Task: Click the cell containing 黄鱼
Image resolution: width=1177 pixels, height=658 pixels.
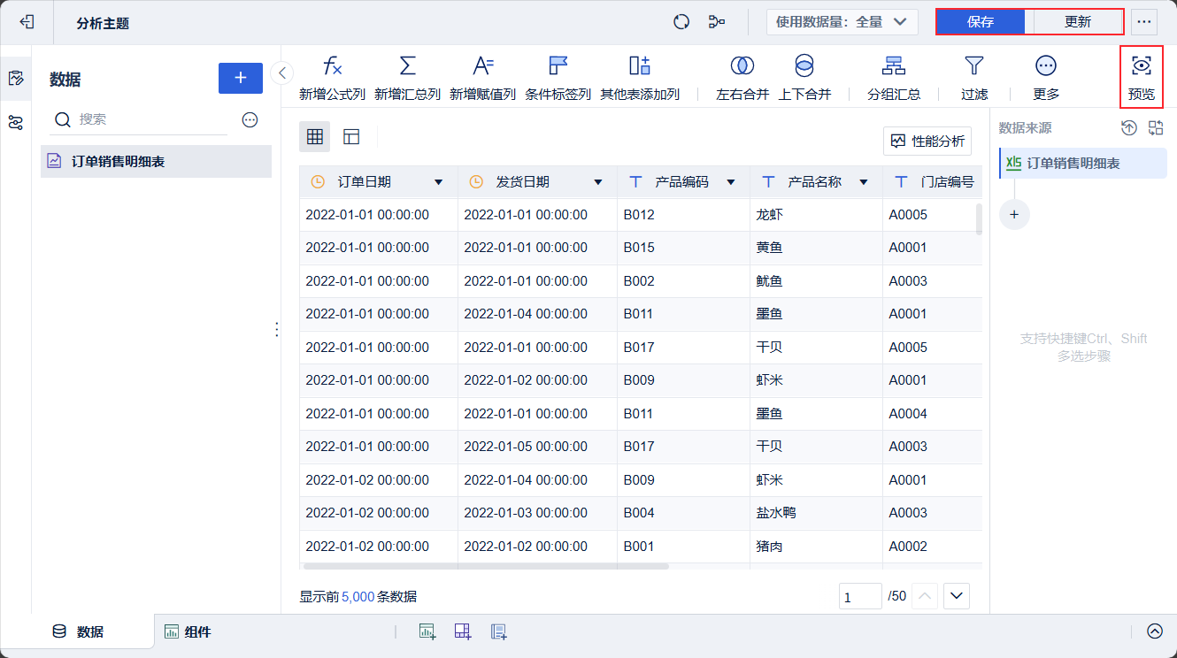Action: pos(816,248)
